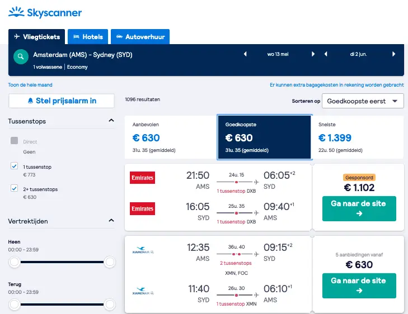
Task: Open Toon de hele maand link
Action: click(30, 85)
